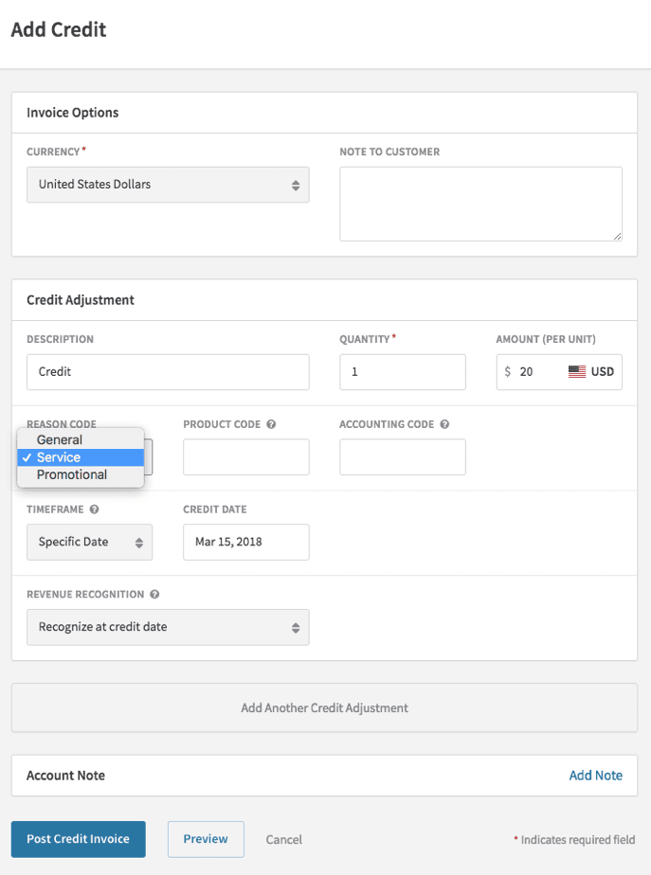Click Cancel to abandon the credit

(283, 839)
